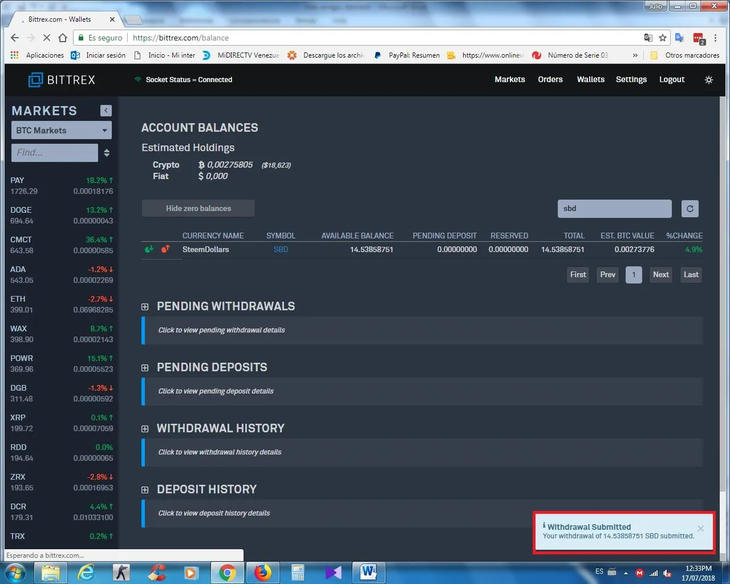
Task: Go back in browser
Action: 15,38
